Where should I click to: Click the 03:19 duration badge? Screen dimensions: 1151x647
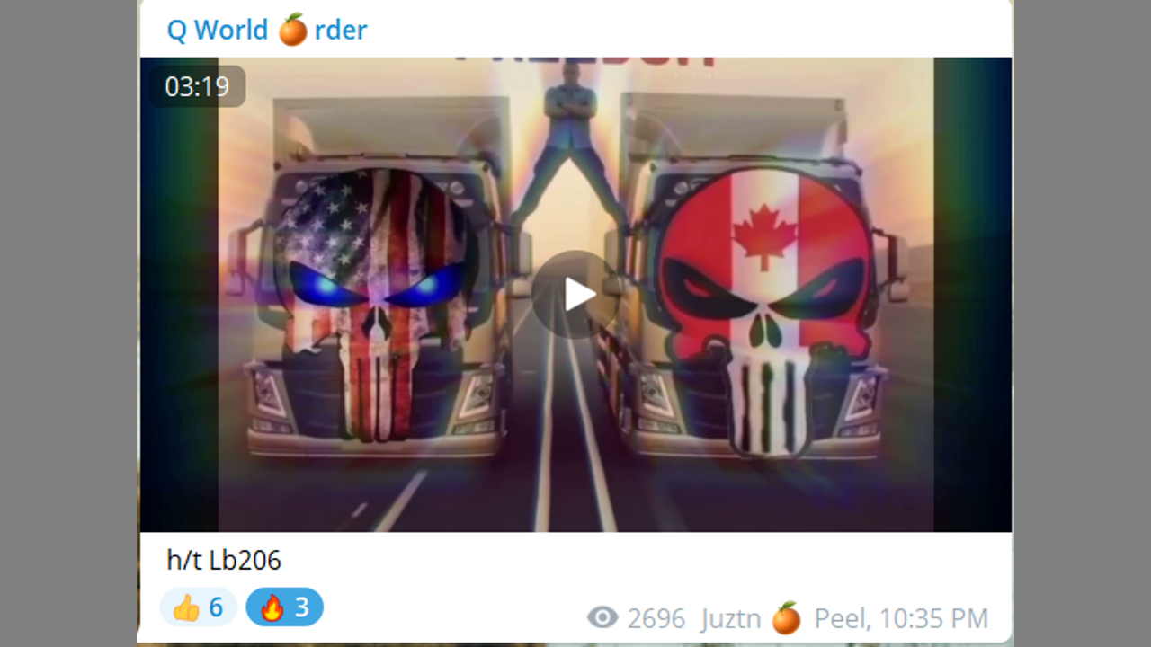click(197, 86)
